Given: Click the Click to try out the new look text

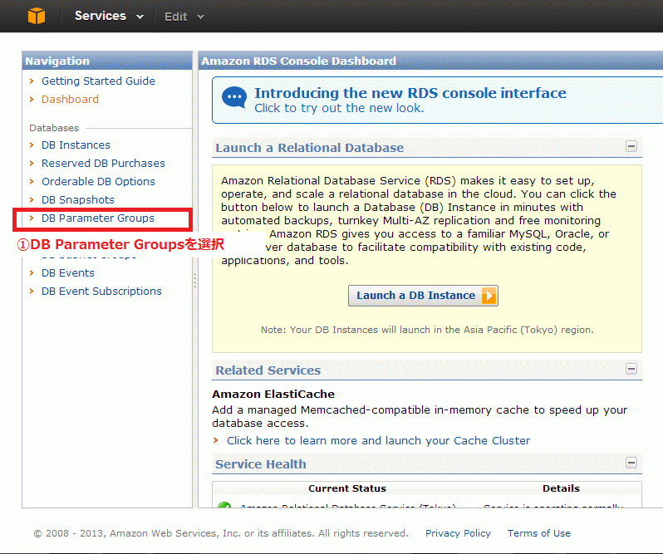Looking at the screenshot, I should pyautogui.click(x=339, y=108).
